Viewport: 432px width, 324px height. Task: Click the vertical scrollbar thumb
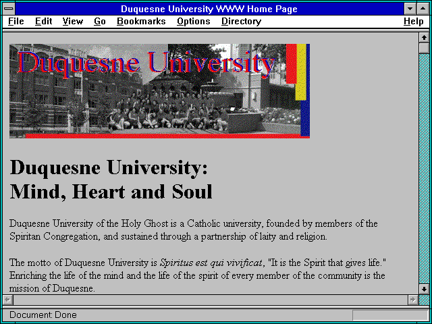point(424,48)
